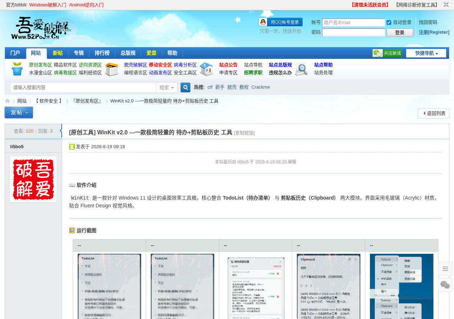The height and width of the screenshot is (319, 454).
Task: Click li5bo5 user avatar image
Action: 33,179
